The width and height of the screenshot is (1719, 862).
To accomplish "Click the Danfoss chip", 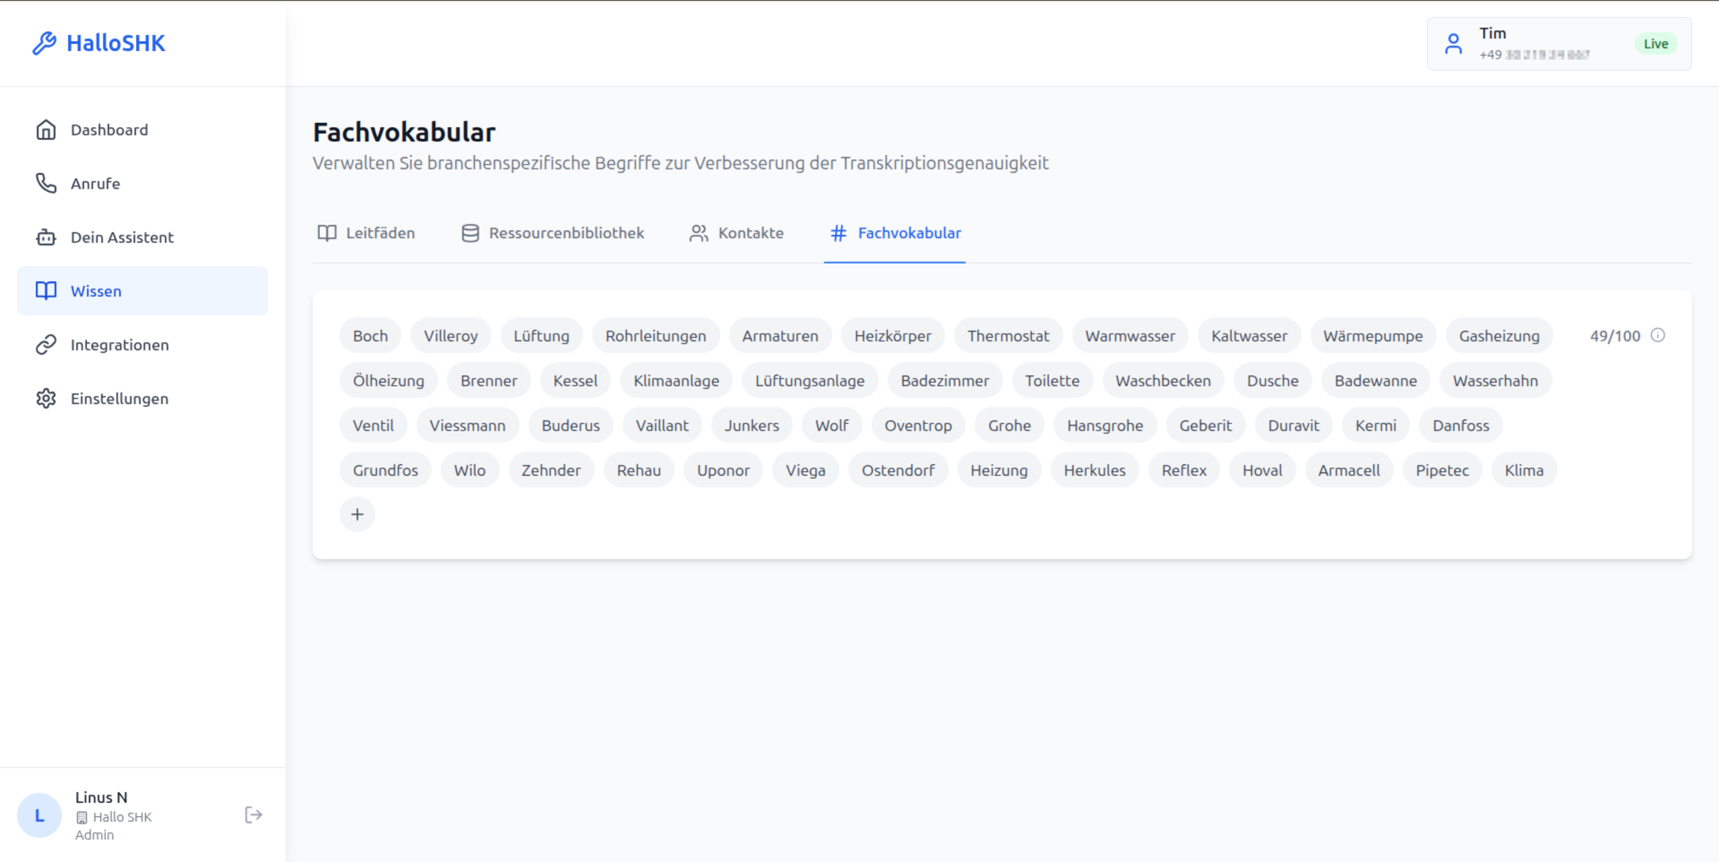I will tap(1461, 425).
